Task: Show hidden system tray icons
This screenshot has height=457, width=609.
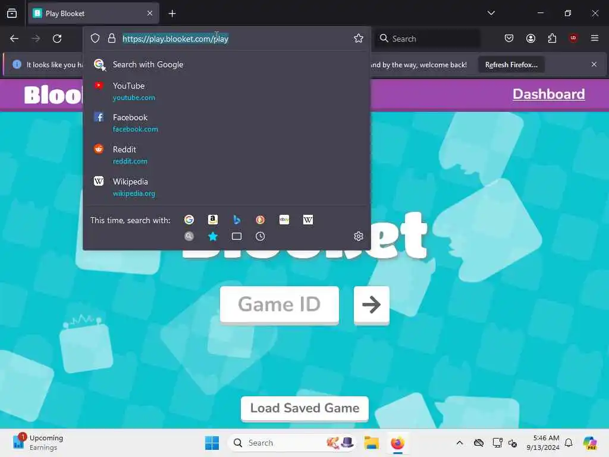Action: (x=460, y=443)
